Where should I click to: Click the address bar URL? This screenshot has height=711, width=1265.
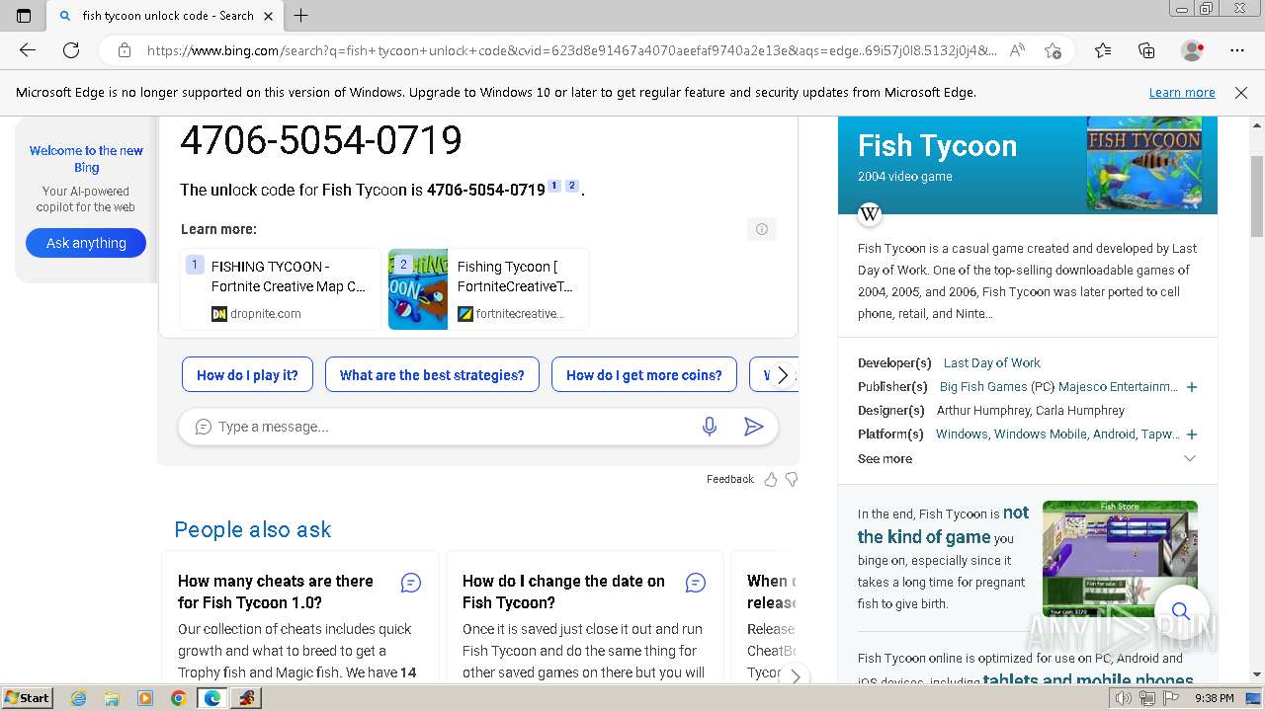click(571, 50)
